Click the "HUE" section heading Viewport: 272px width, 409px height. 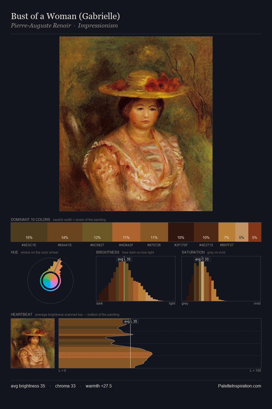pos(14,252)
